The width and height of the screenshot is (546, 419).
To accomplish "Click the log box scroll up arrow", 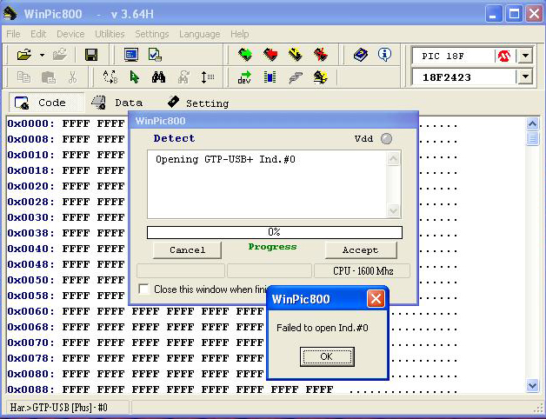I will click(393, 159).
